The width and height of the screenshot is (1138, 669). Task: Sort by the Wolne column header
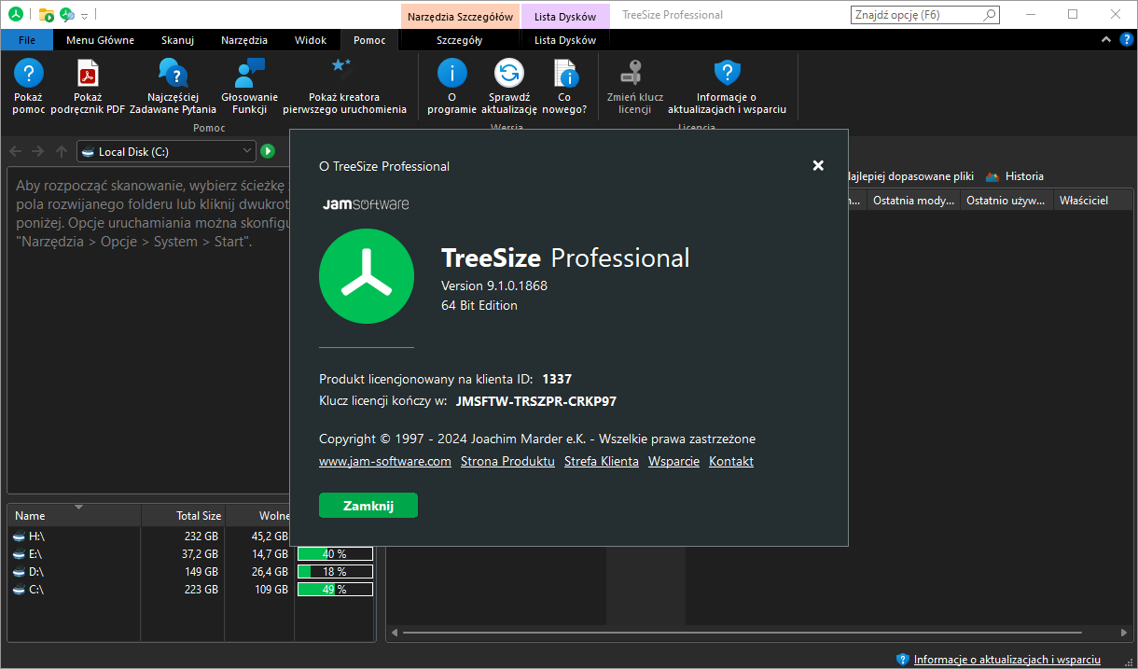click(259, 516)
